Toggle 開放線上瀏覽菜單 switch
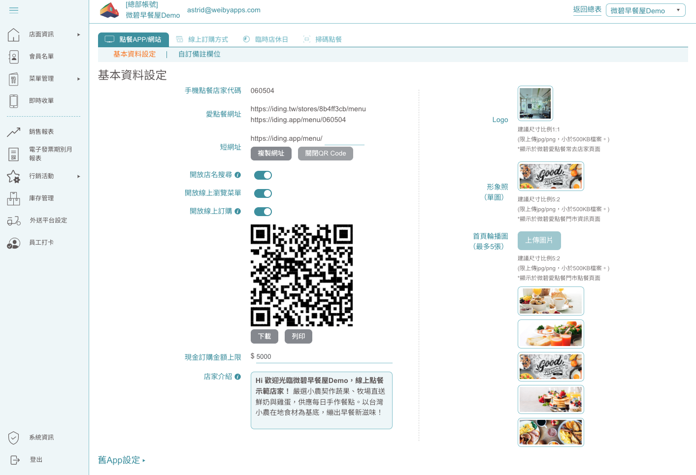 click(263, 193)
